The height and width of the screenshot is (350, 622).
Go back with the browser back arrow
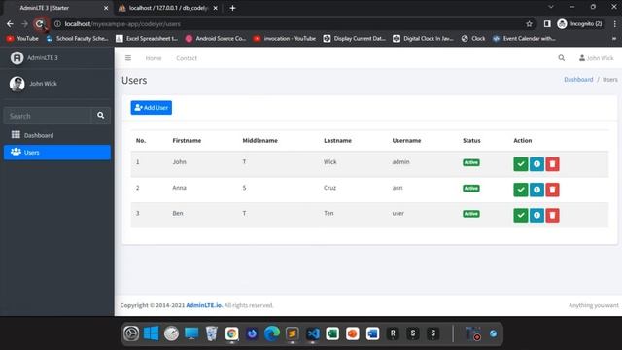[10, 24]
